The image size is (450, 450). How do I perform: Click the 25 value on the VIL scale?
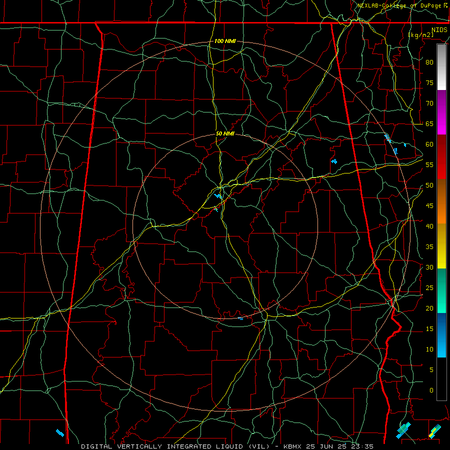tap(429, 287)
